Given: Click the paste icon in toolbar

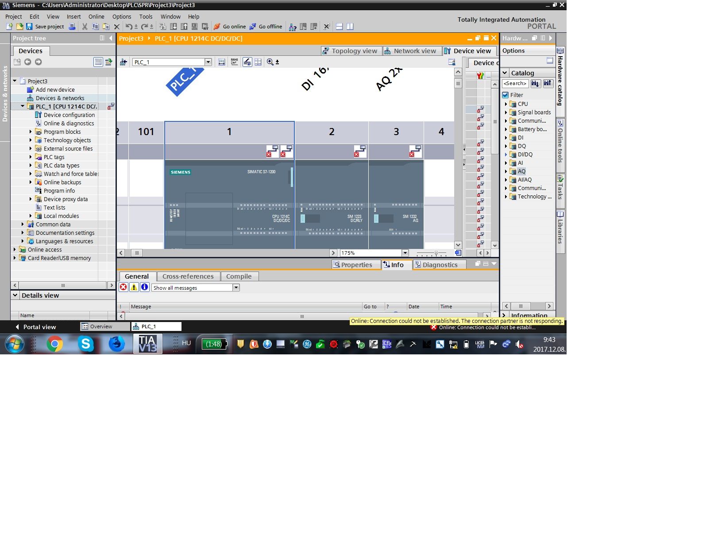Looking at the screenshot, I should [106, 27].
